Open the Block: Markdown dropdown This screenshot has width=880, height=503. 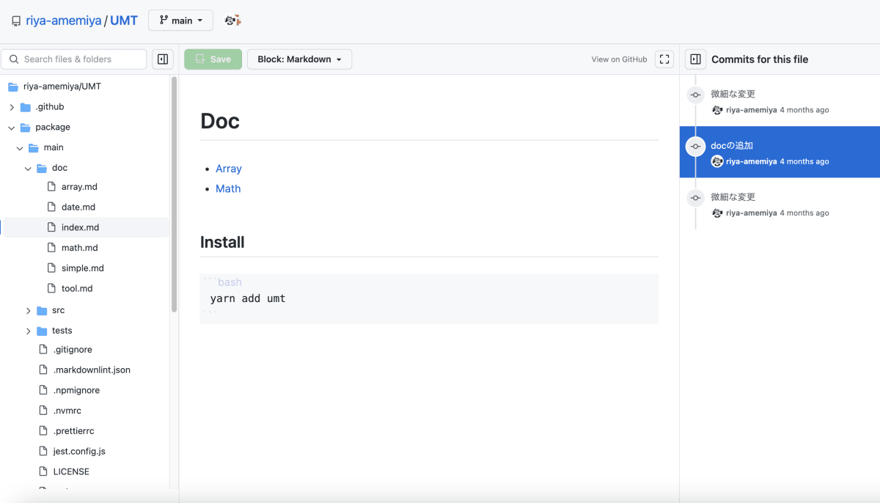point(299,59)
